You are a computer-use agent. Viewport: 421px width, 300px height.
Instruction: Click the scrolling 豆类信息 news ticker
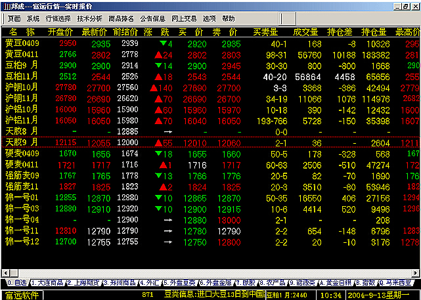click(214, 295)
